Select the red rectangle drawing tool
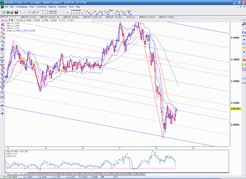The height and width of the screenshot is (179, 246). click(2, 53)
